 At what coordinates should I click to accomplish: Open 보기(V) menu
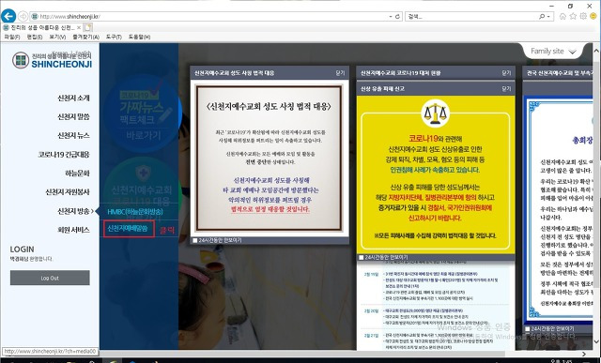tap(57, 37)
